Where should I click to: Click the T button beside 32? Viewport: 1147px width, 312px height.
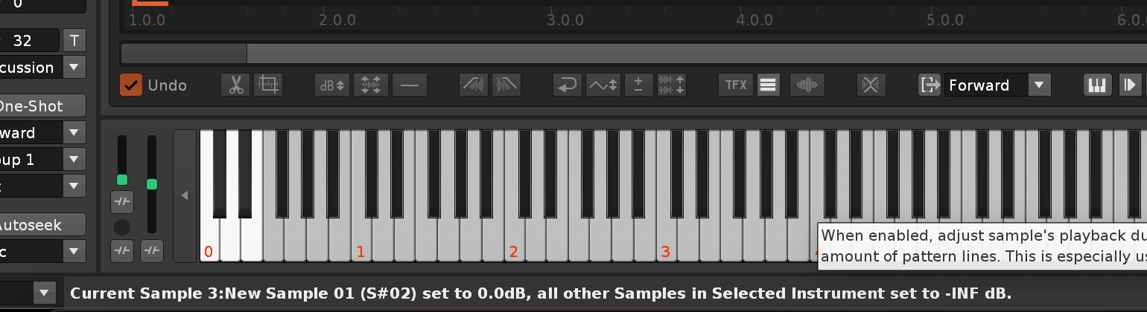[73, 40]
